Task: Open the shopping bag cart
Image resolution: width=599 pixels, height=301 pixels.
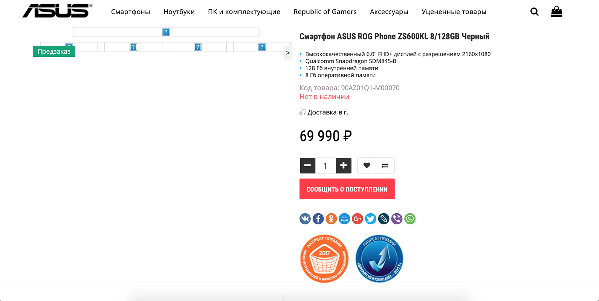Action: click(x=556, y=12)
